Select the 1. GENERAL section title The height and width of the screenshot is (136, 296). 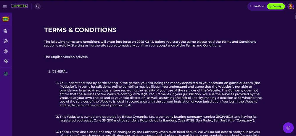[x=58, y=71]
